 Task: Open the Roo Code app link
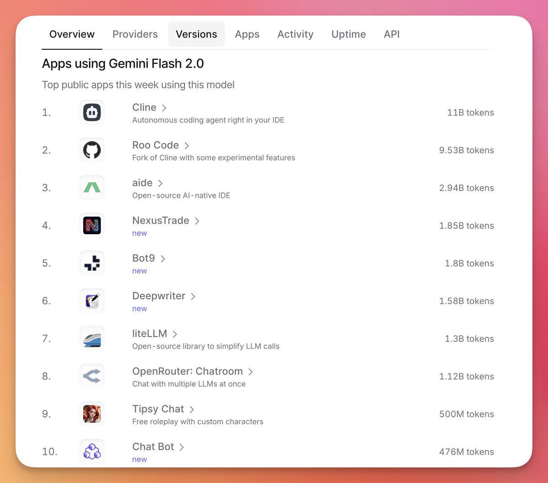point(156,145)
